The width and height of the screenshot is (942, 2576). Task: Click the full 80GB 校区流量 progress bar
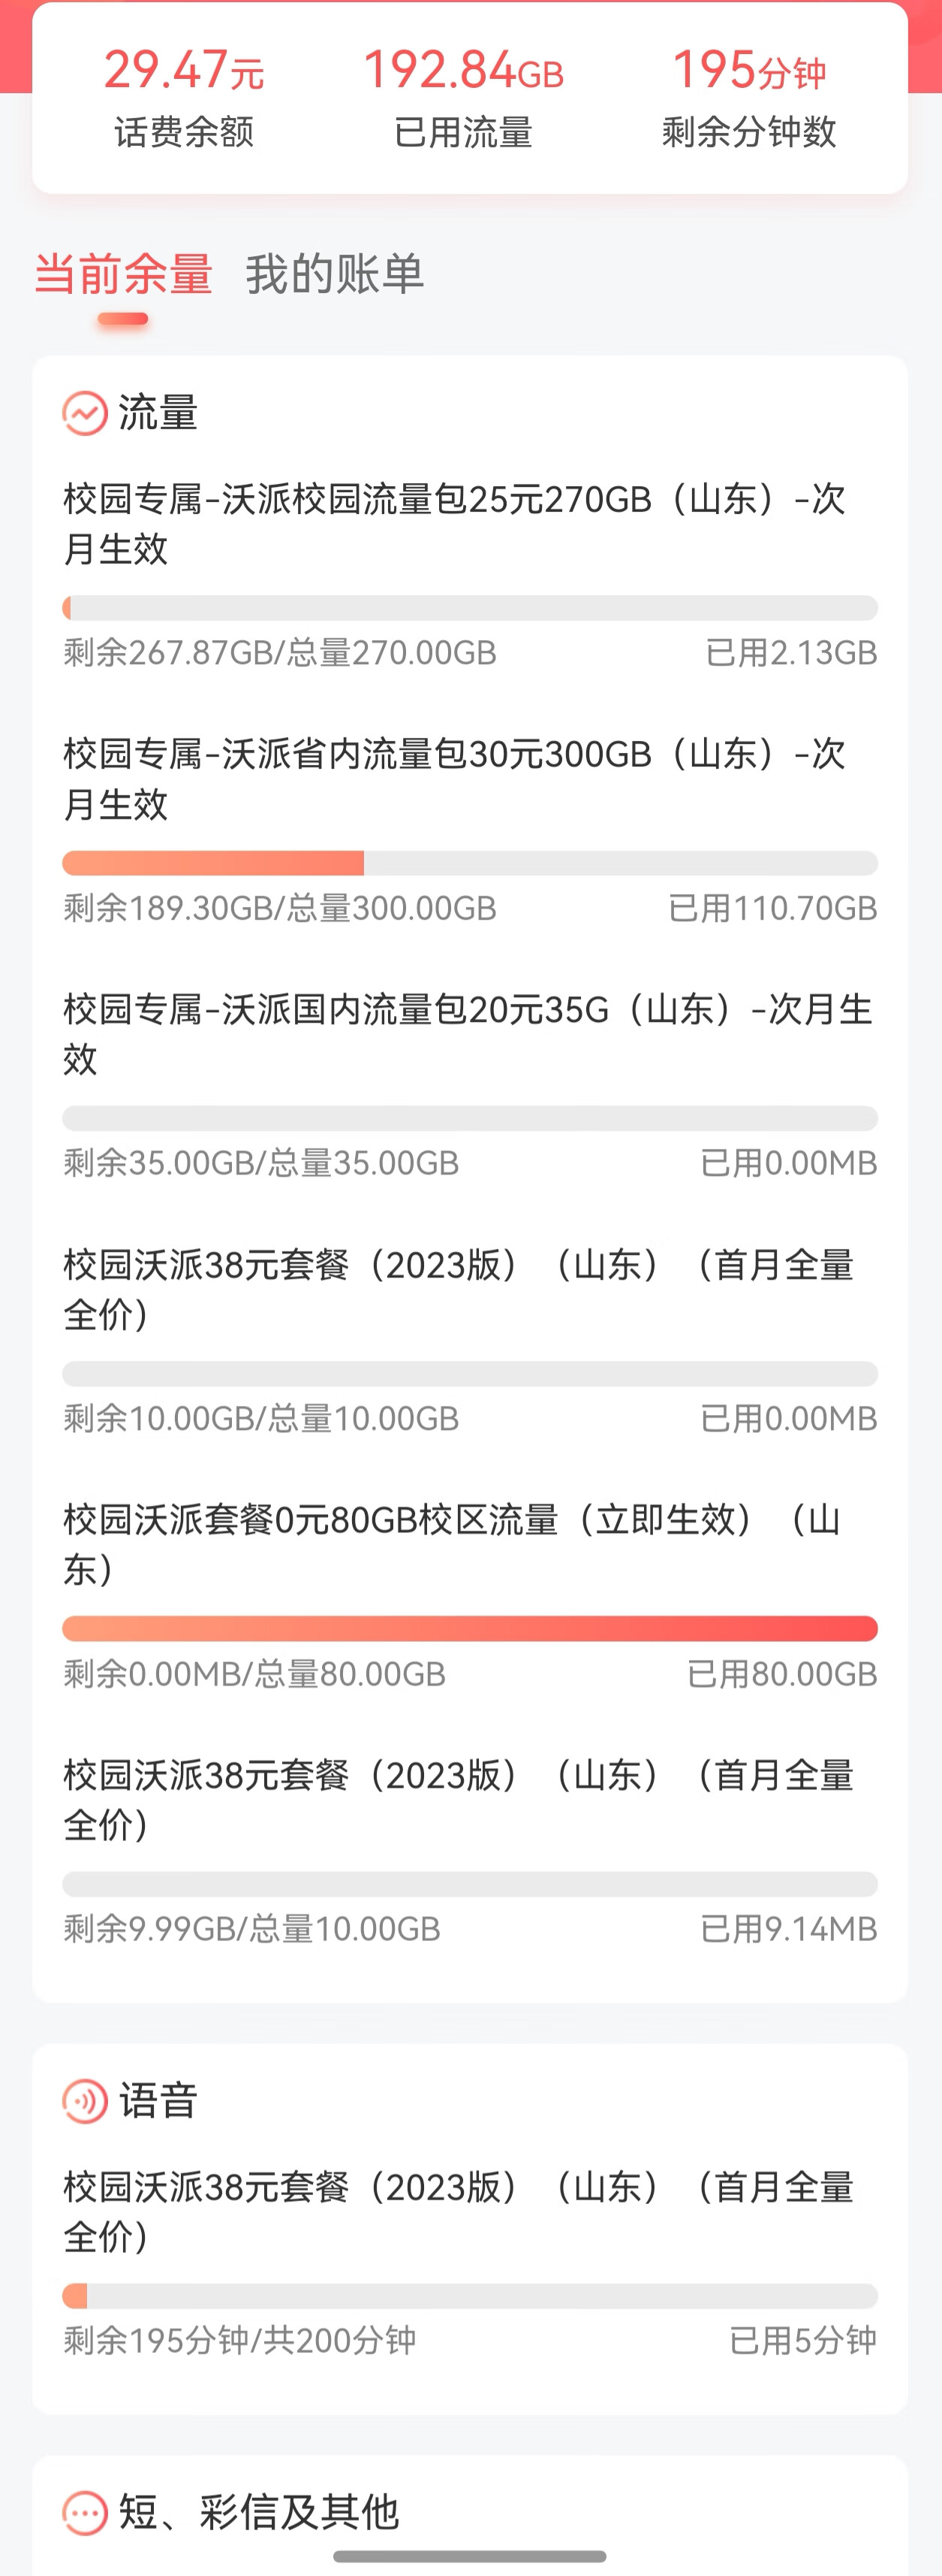point(470,1629)
